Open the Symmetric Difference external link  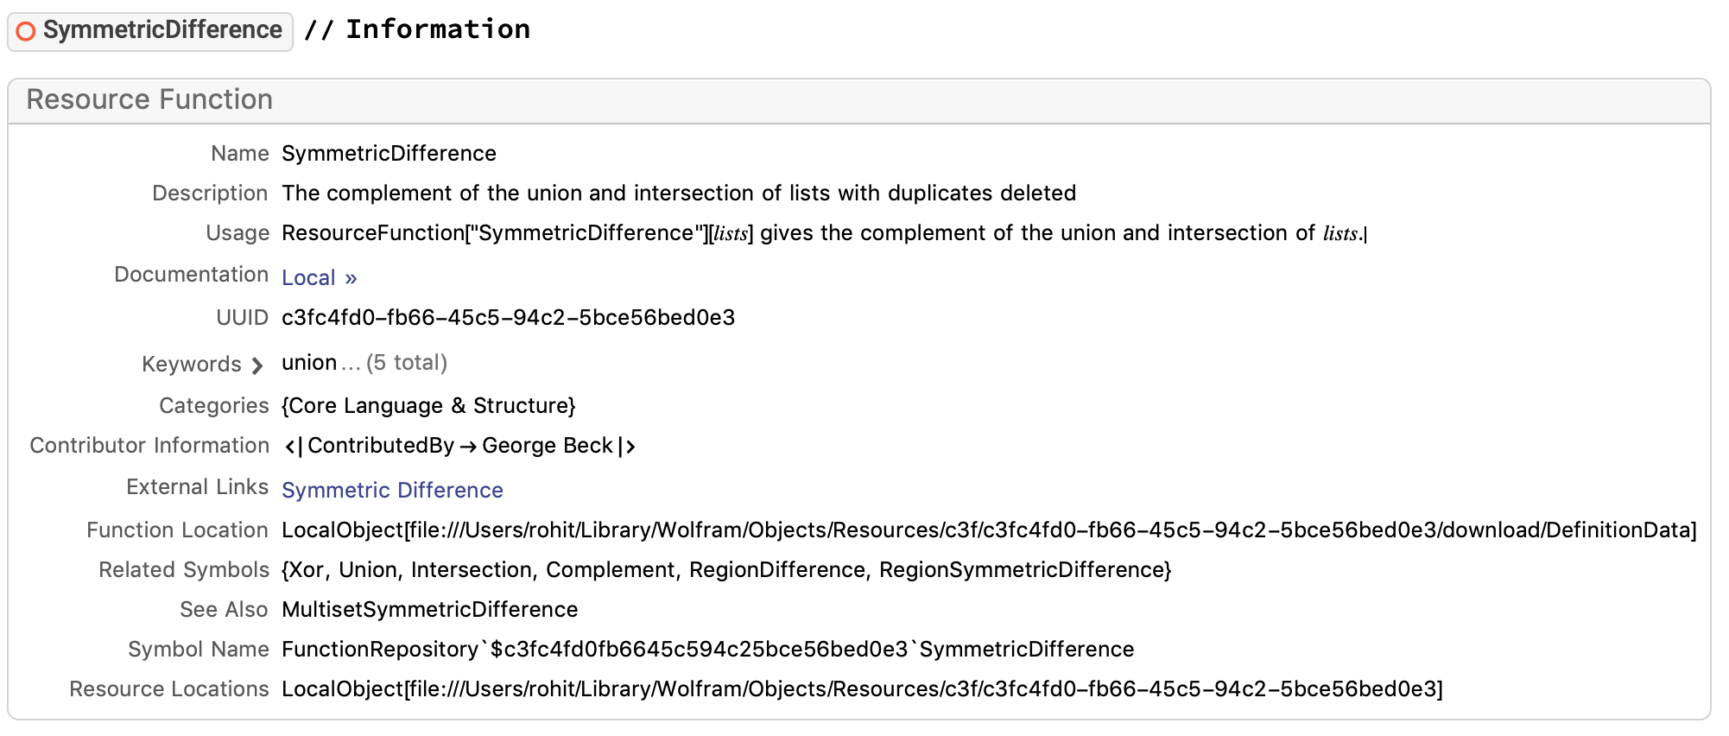[x=392, y=491]
